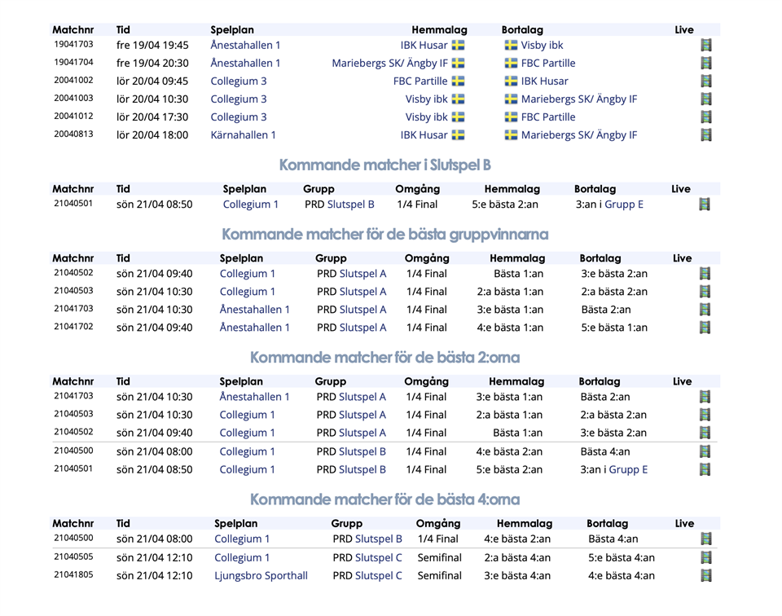782x616 pixels.
Task: Open Collegium 3 link for match 20041003
Action: coord(238,99)
